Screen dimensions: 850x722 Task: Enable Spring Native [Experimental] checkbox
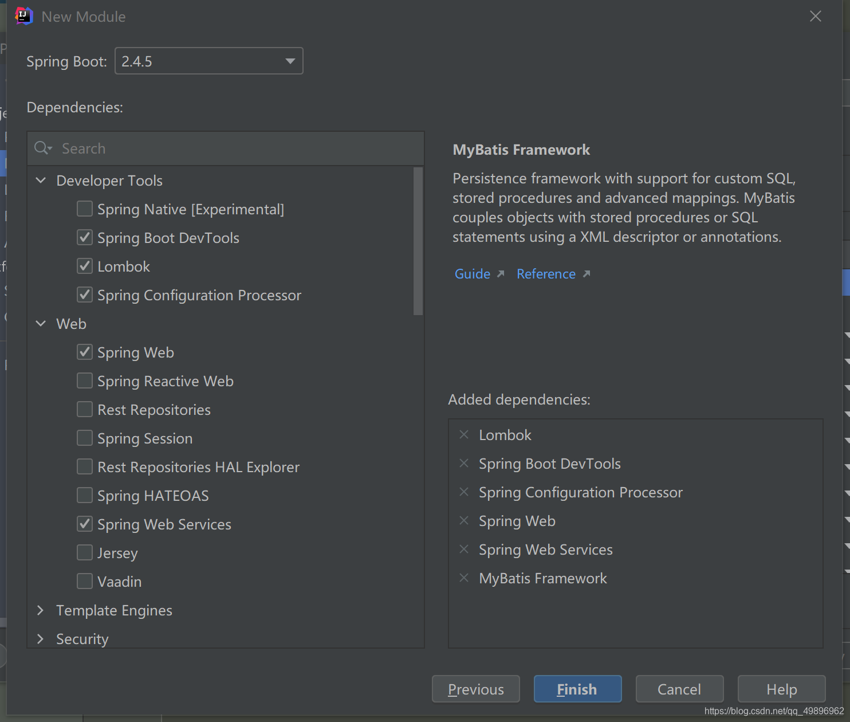pos(85,209)
